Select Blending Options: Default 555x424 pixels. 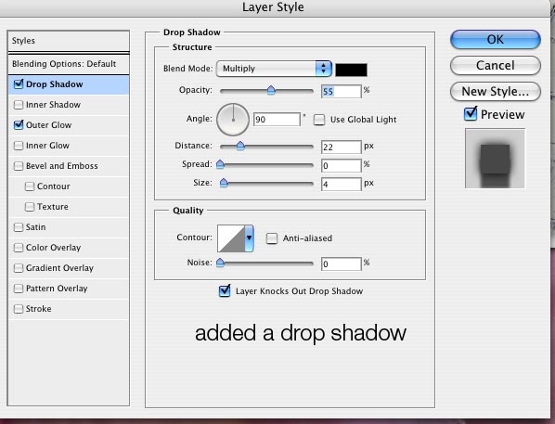click(69, 64)
